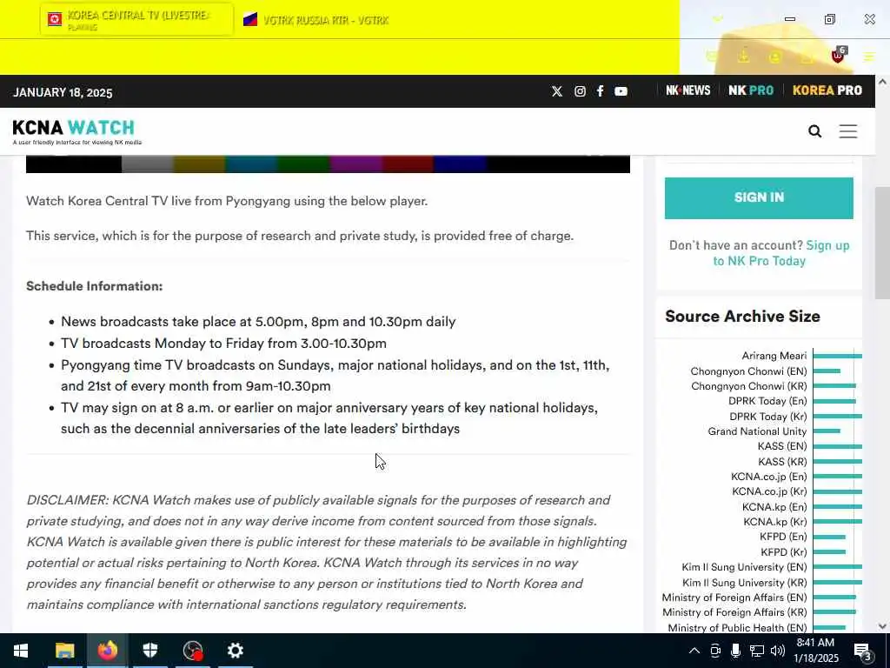Open Firefox downloads panel
The width and height of the screenshot is (890, 668).
click(743, 57)
